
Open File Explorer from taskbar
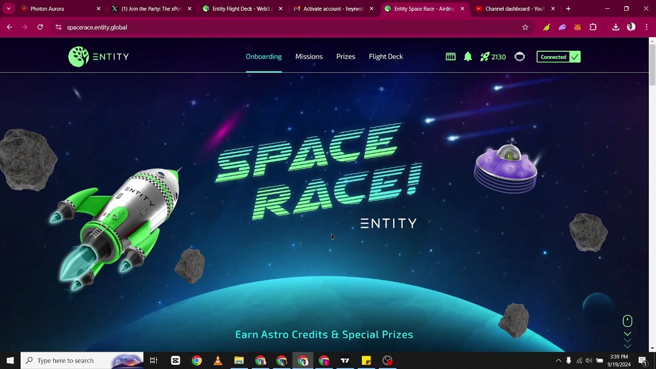pos(239,360)
